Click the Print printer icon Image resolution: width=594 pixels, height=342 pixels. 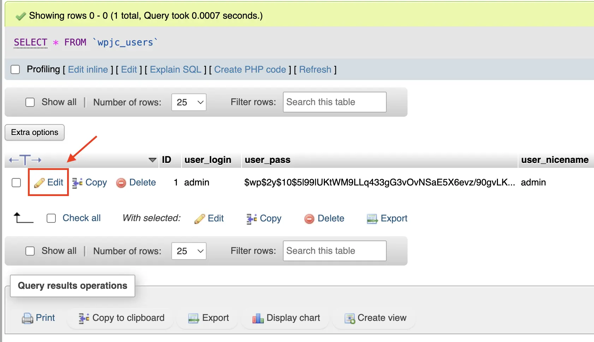27,318
